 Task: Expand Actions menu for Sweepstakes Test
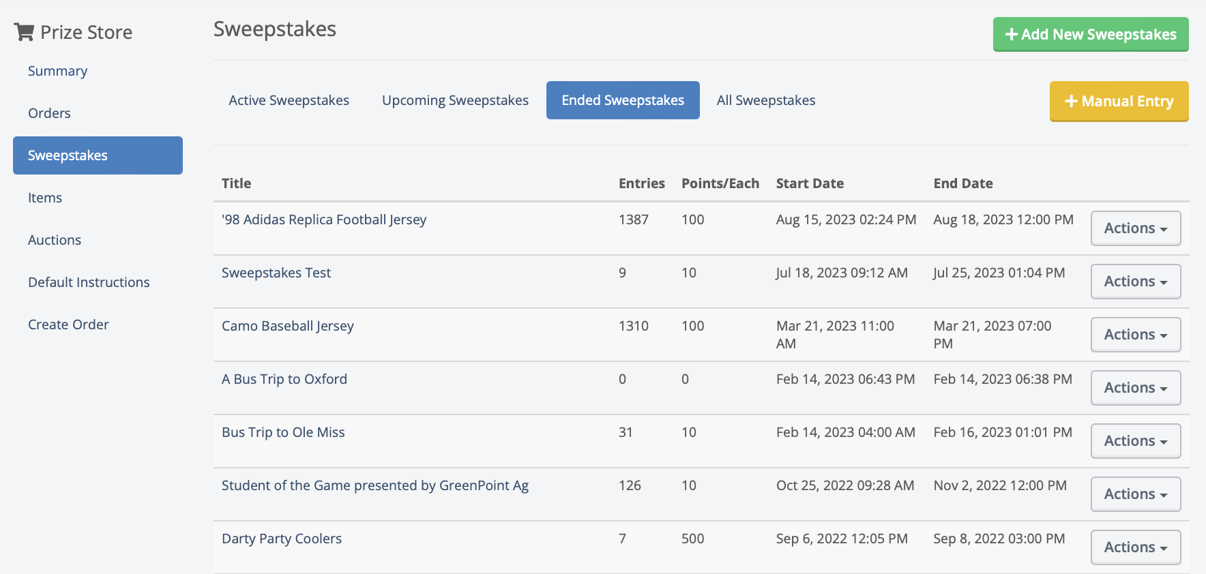click(1135, 282)
